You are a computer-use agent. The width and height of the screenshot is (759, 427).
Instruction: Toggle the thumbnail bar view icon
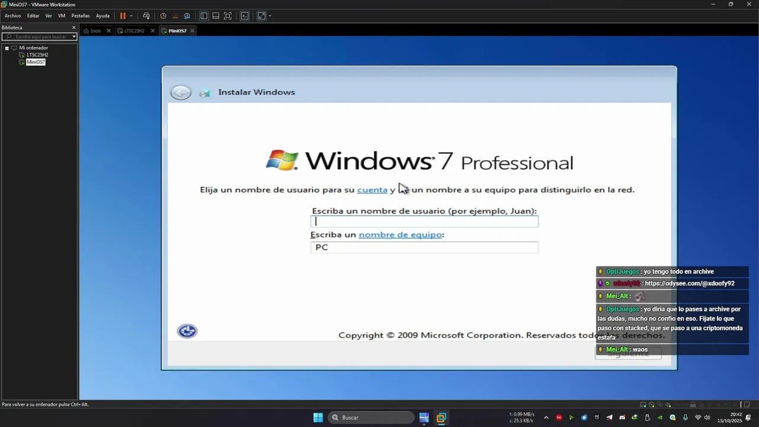(x=215, y=16)
